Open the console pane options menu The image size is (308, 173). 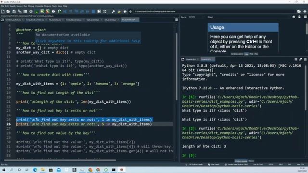(305, 59)
